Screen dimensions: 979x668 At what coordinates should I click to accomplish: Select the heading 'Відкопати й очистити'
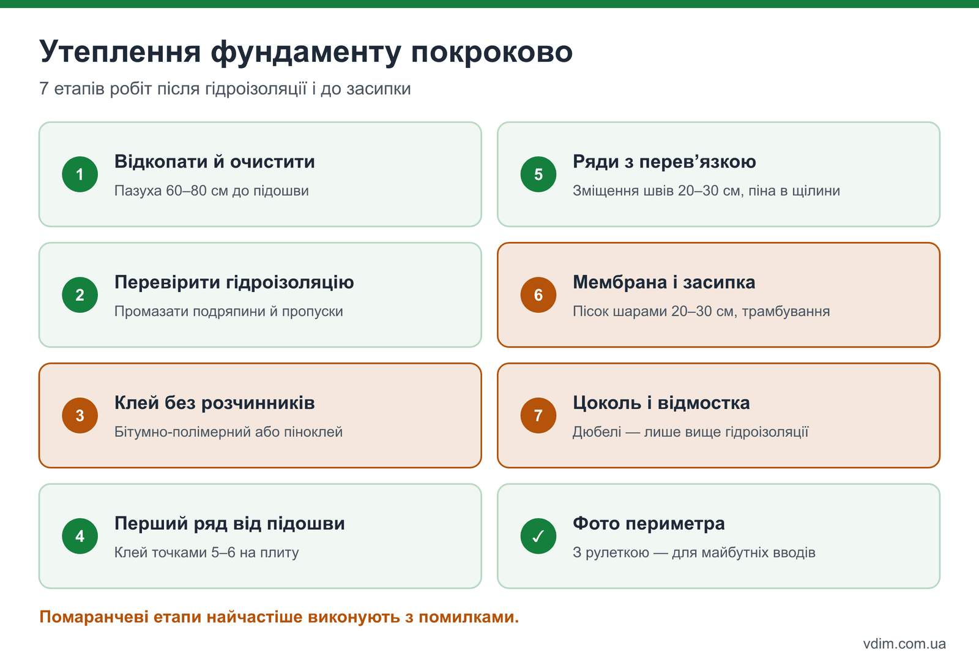[x=215, y=162]
